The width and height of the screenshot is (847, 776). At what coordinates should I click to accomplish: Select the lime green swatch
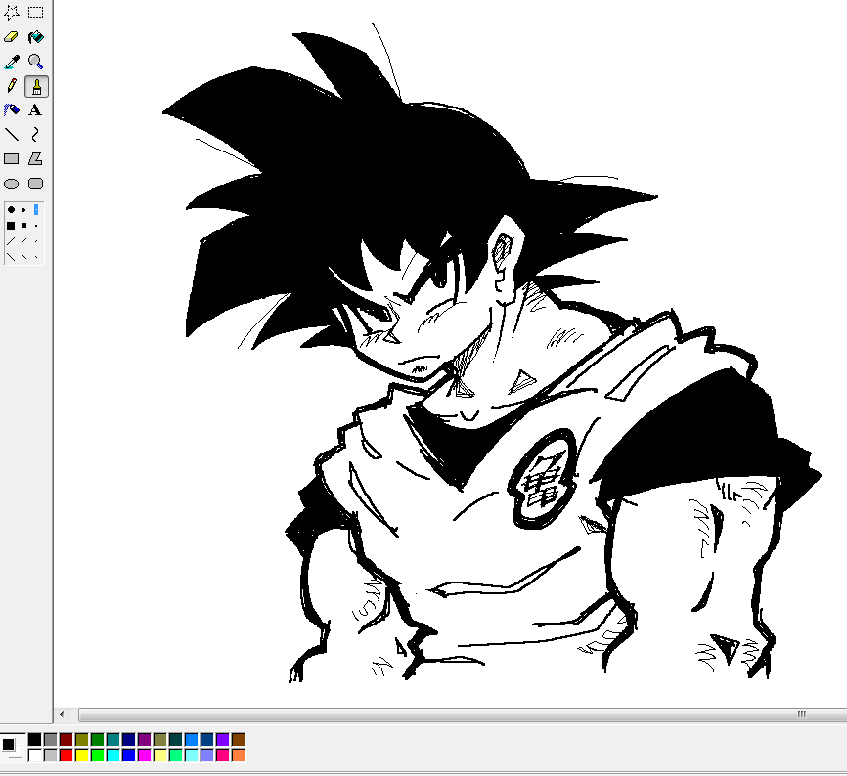tap(97, 754)
